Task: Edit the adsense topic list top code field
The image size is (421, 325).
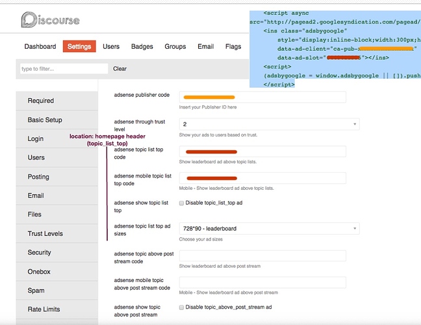Action: pos(262,151)
